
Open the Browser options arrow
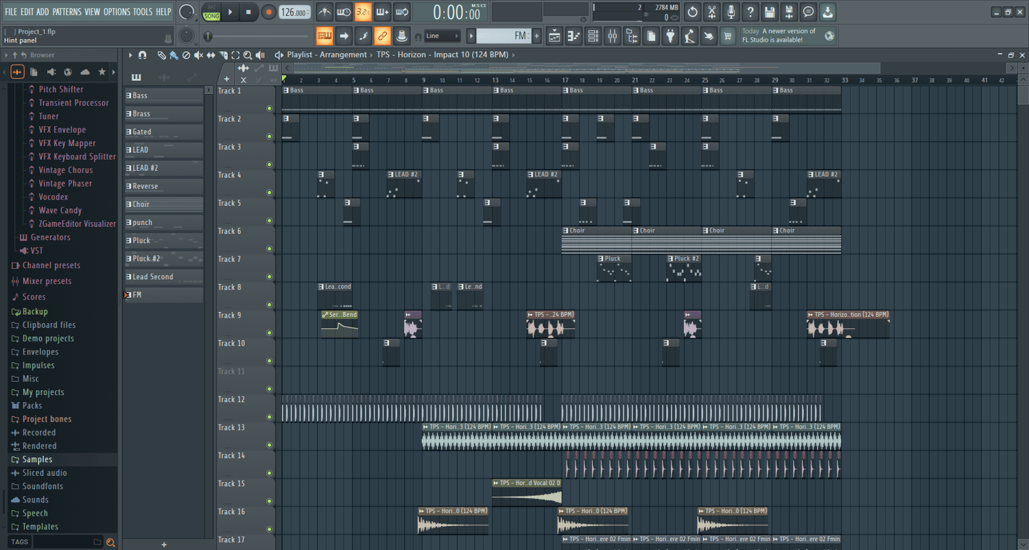(7, 55)
